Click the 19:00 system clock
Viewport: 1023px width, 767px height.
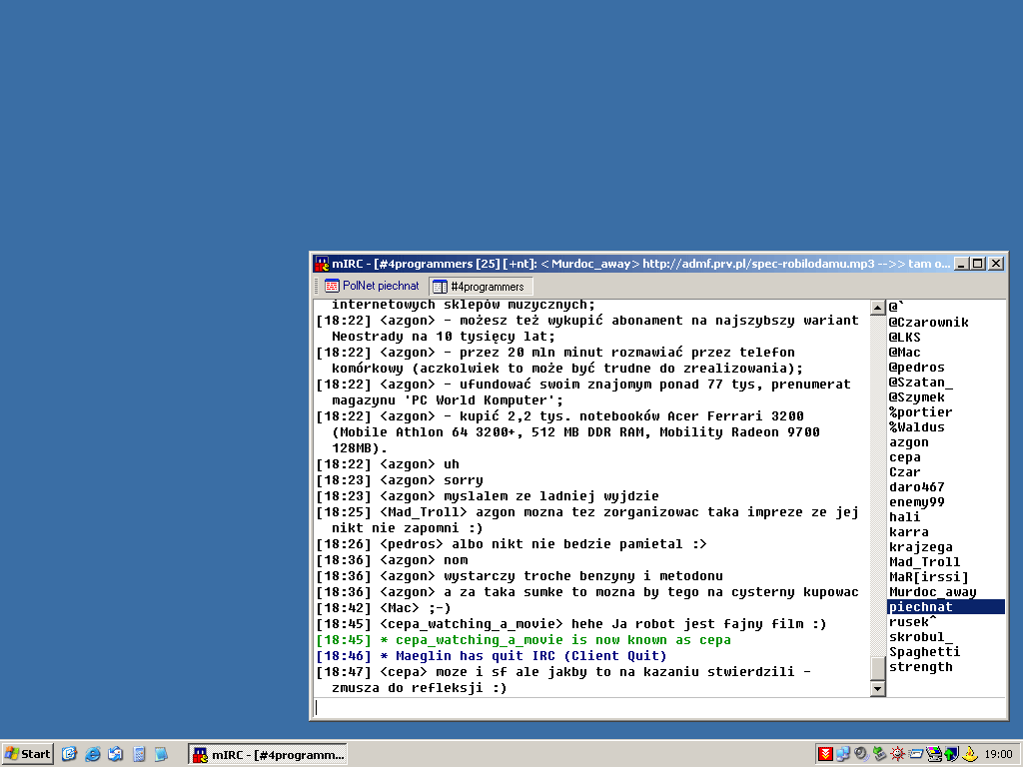pos(998,755)
